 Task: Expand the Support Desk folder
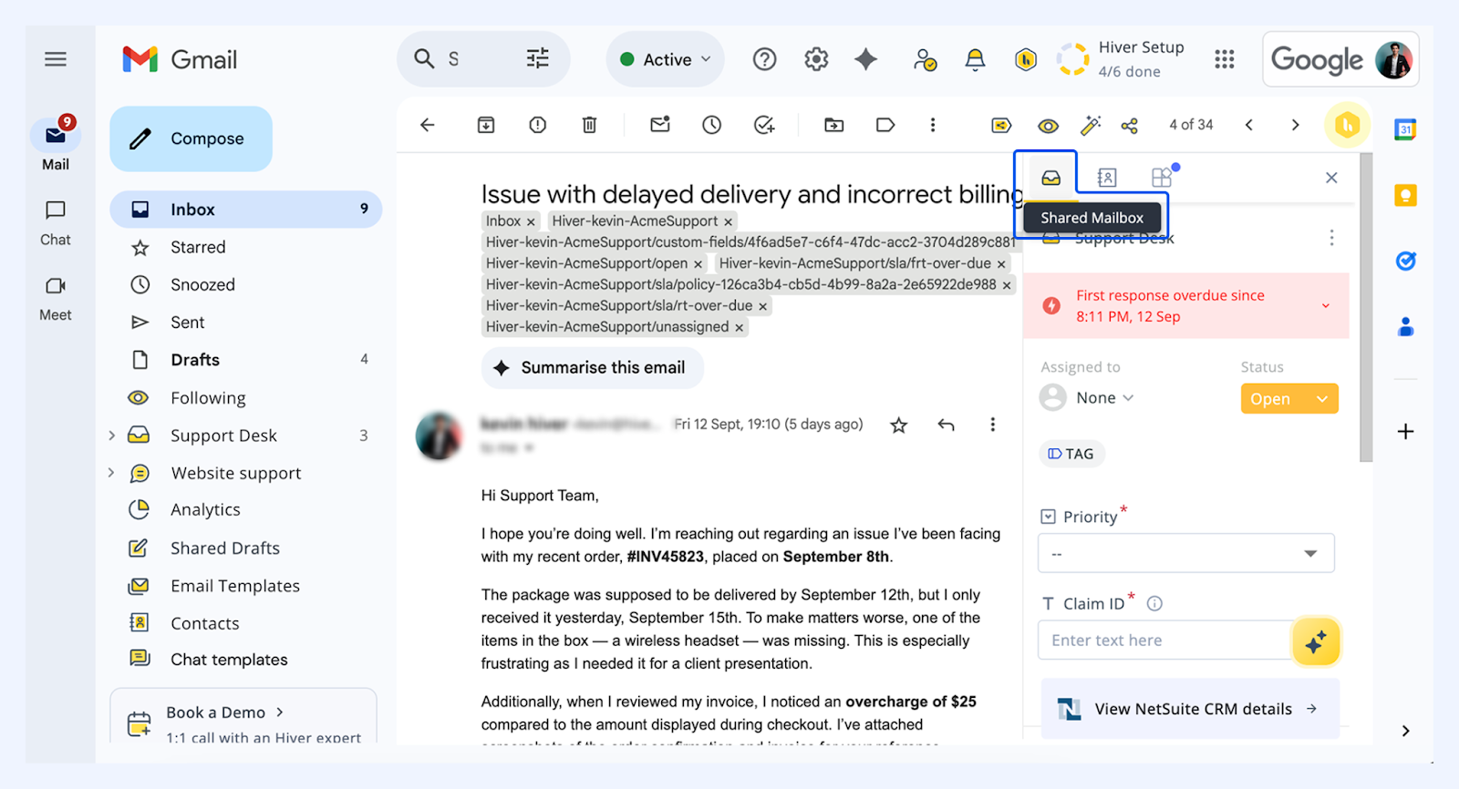(112, 435)
